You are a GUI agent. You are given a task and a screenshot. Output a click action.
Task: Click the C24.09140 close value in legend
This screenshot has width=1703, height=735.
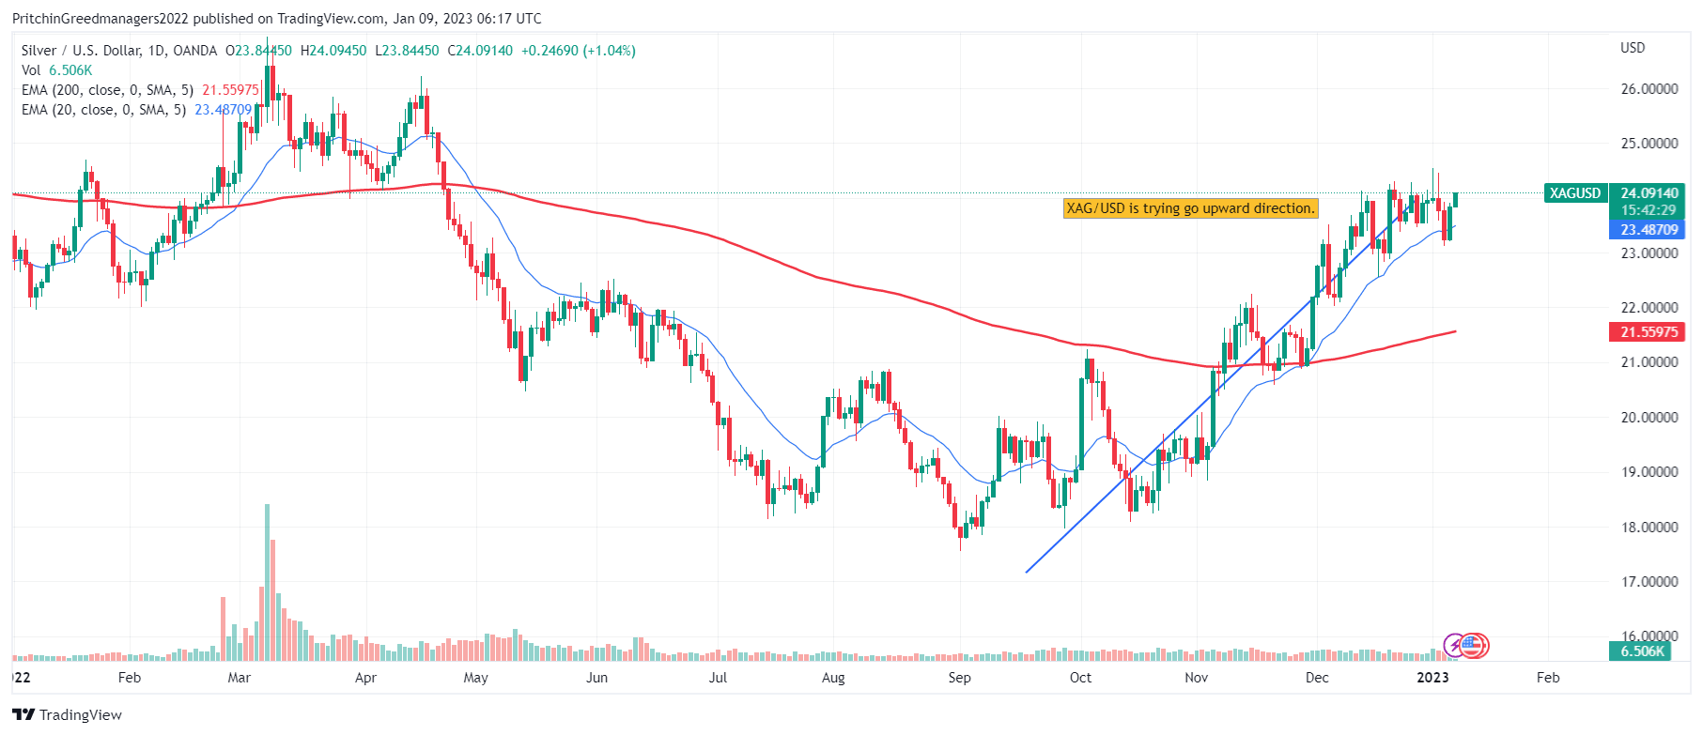480,51
